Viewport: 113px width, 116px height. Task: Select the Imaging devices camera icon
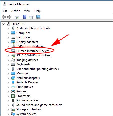13,60
